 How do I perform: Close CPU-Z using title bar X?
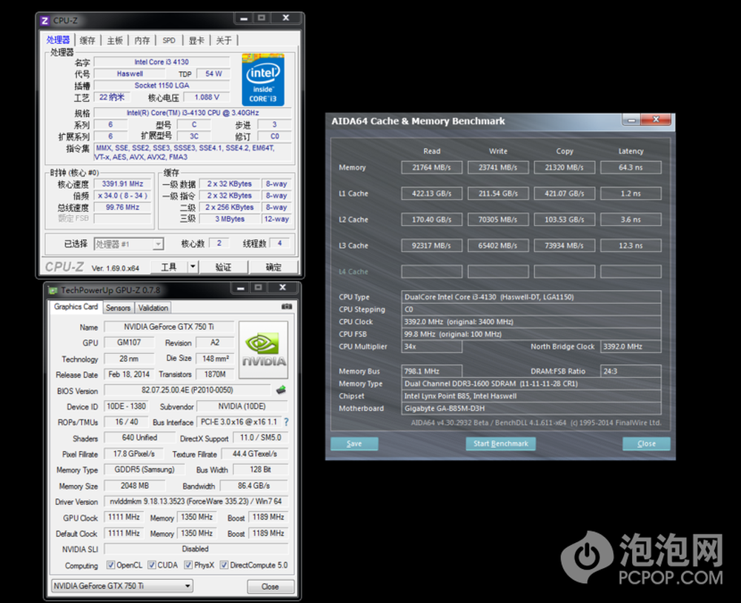click(x=285, y=18)
